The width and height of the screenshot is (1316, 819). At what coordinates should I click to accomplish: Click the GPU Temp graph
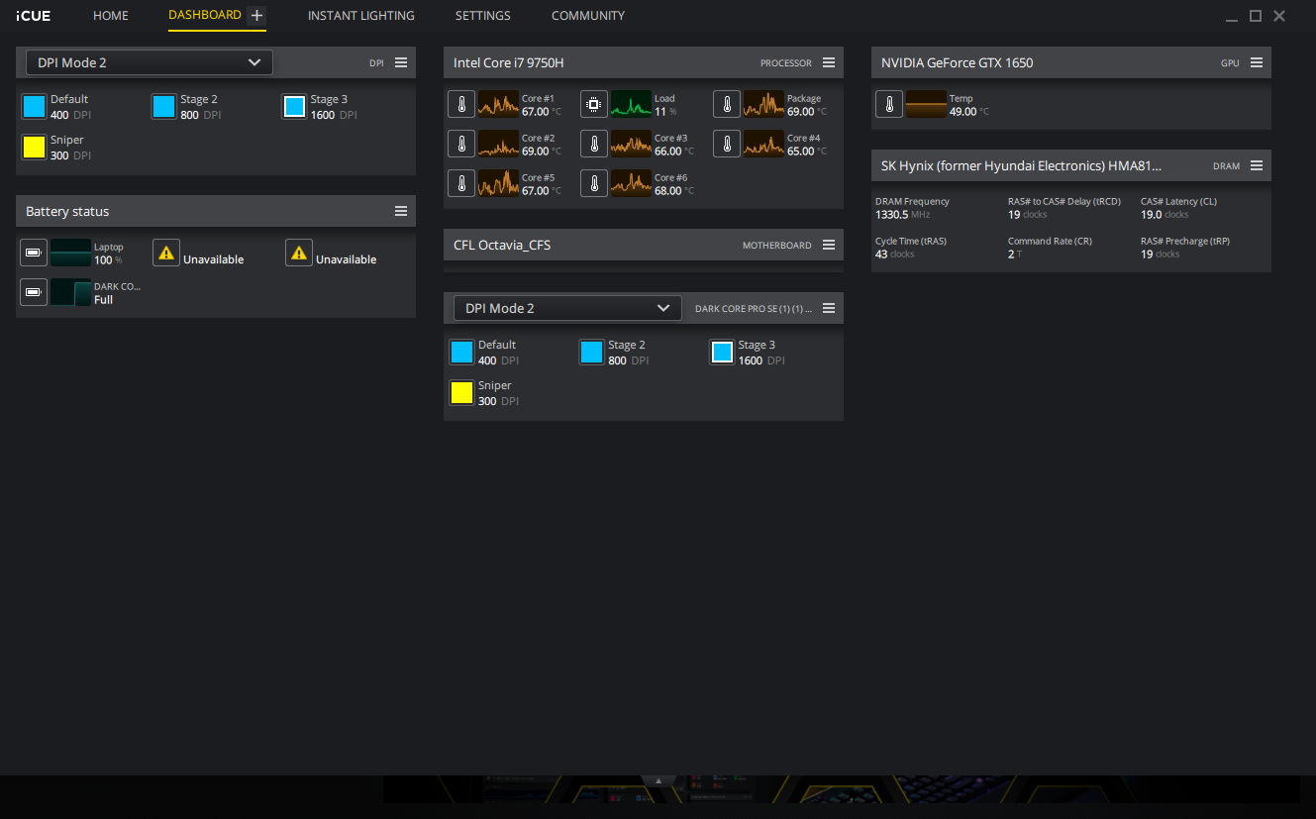(x=926, y=104)
